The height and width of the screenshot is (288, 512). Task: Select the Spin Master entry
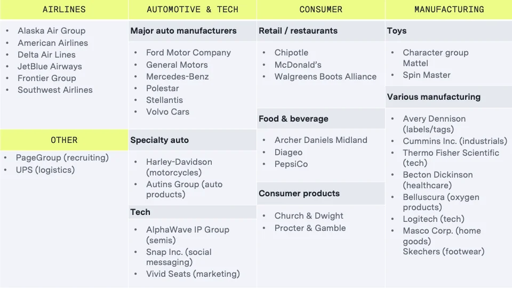[x=427, y=75]
